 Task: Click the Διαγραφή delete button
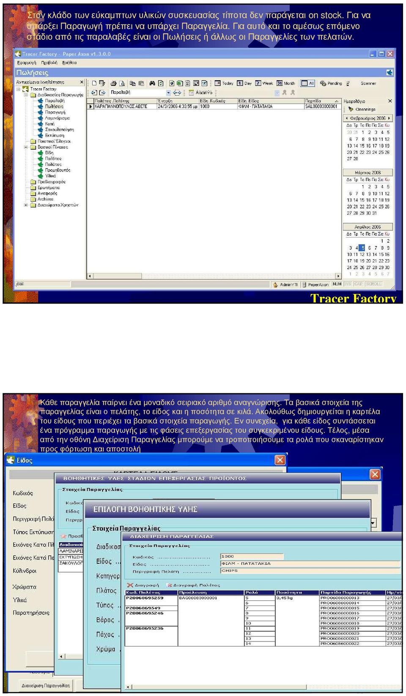143,585
